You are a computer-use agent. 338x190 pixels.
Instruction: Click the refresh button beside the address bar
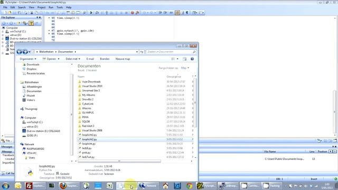142,52
